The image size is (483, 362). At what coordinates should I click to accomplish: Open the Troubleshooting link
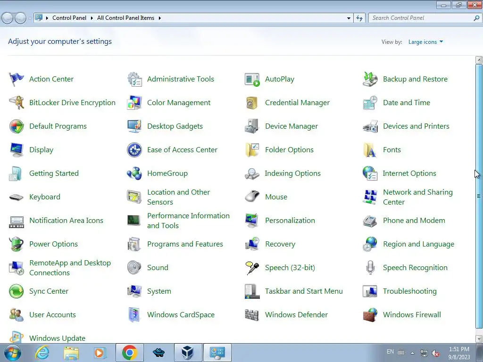coord(410,291)
